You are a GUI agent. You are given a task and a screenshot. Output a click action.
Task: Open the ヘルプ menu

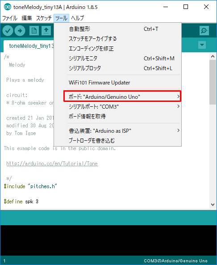78,18
